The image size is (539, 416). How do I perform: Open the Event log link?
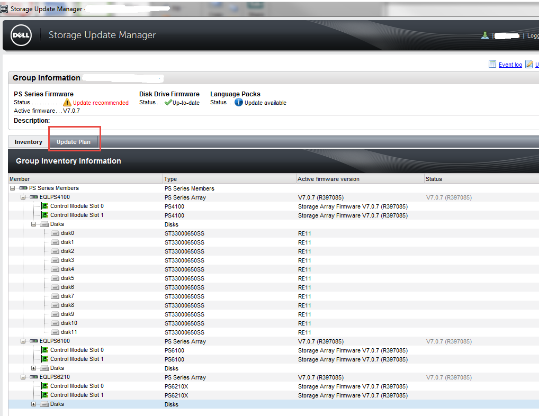510,65
